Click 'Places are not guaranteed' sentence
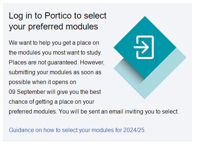The width and height of the screenshot is (197, 143). click(x=43, y=63)
